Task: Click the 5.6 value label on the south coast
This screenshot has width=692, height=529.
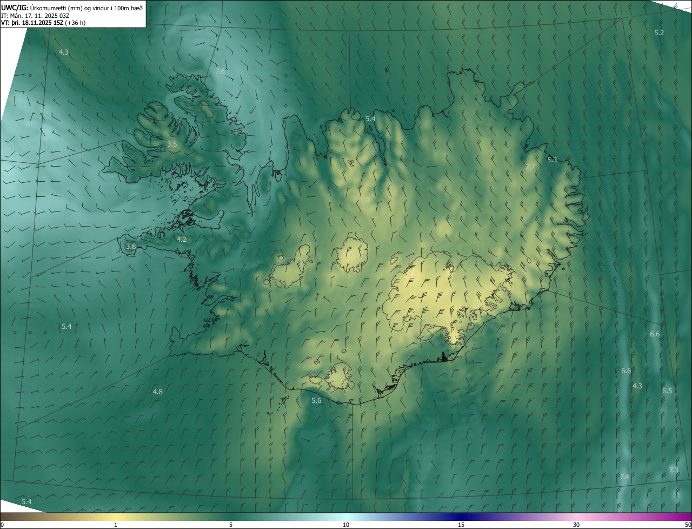Action: (317, 401)
